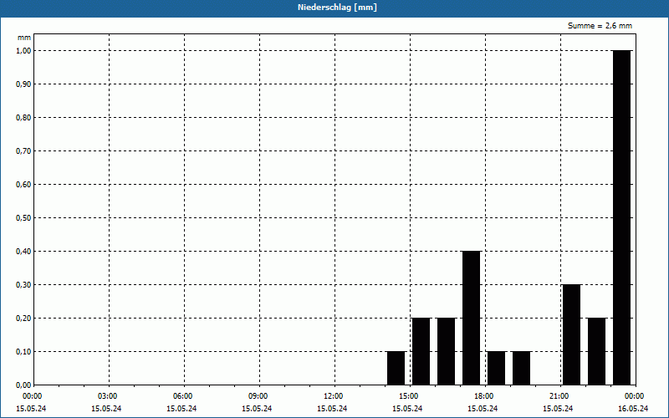
Task: Click the 0,20 y-axis value
Action: (24, 319)
